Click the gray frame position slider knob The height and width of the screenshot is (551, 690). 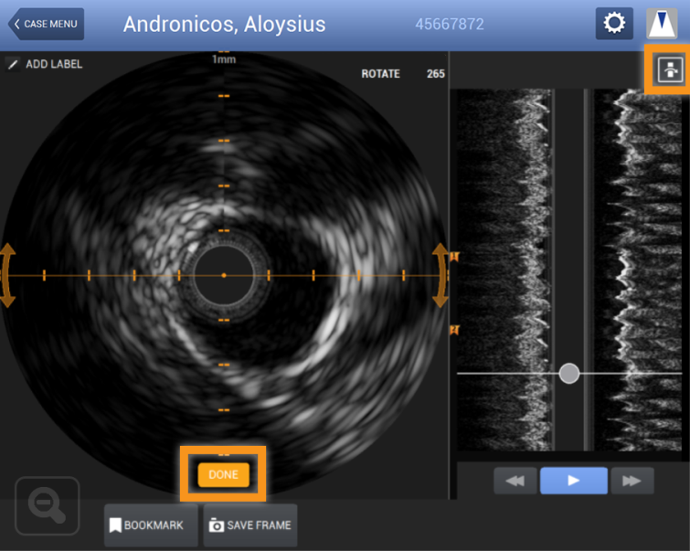[569, 374]
